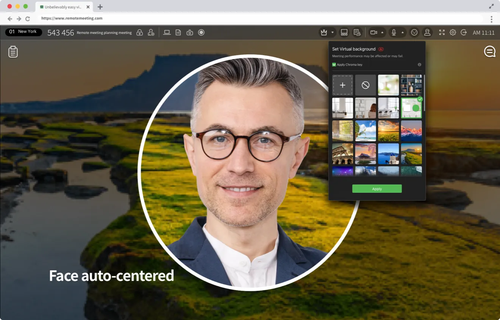Viewport: 500px width, 320px height.
Task: Open the invite participant icon
Action: click(x=151, y=33)
